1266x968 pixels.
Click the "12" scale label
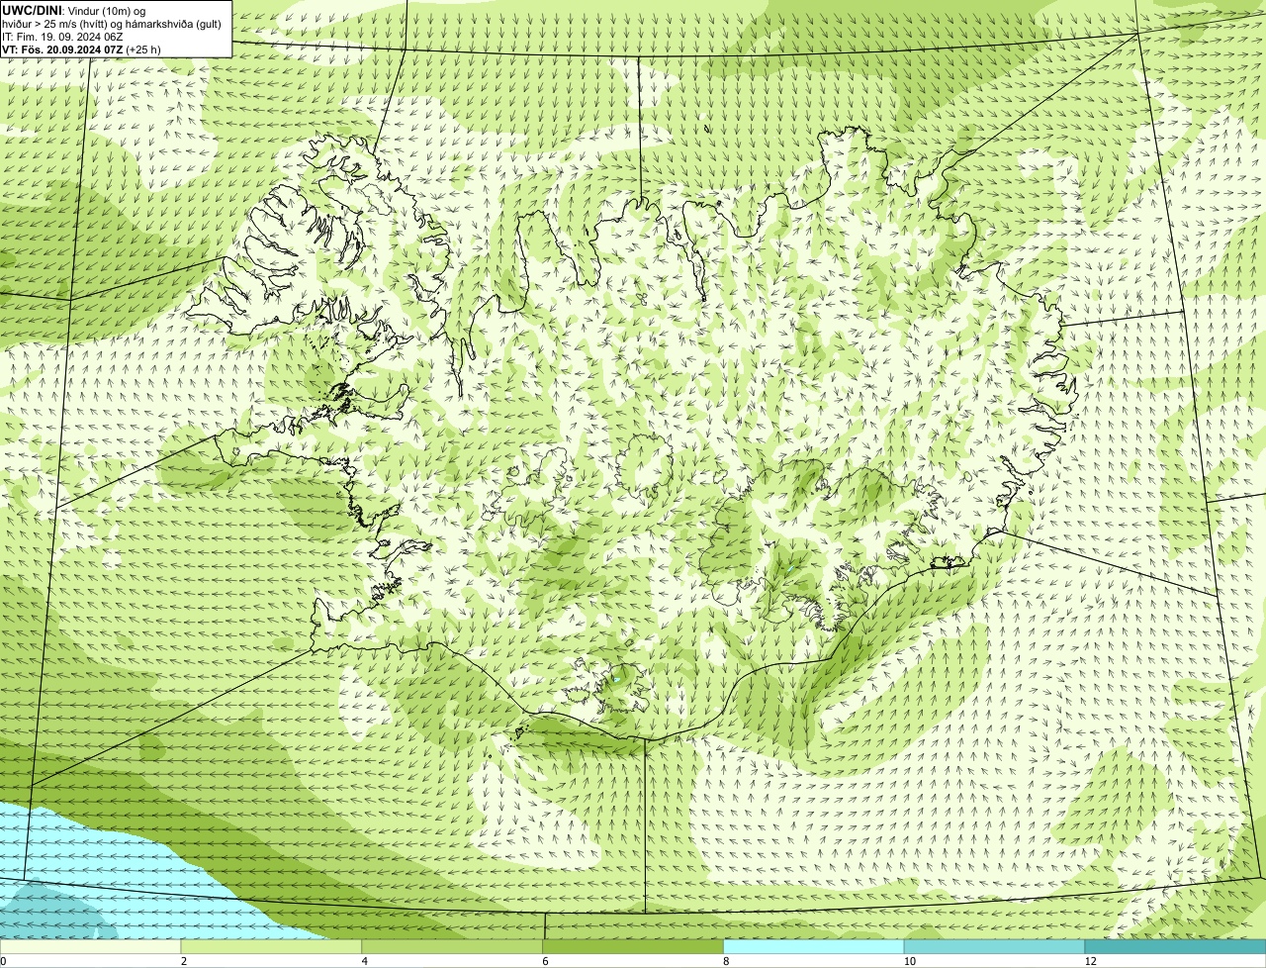tap(1090, 961)
